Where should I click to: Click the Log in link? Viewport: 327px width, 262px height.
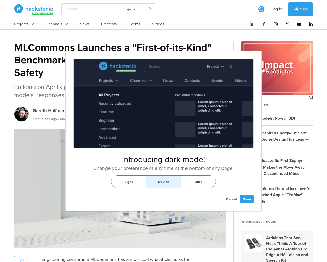tap(277, 9)
